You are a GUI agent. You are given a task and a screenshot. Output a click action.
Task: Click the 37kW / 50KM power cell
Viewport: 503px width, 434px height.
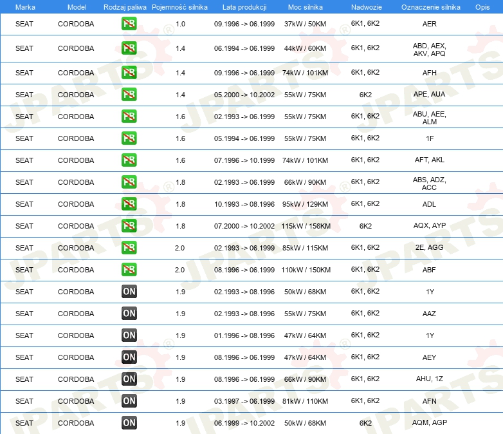coord(305,24)
